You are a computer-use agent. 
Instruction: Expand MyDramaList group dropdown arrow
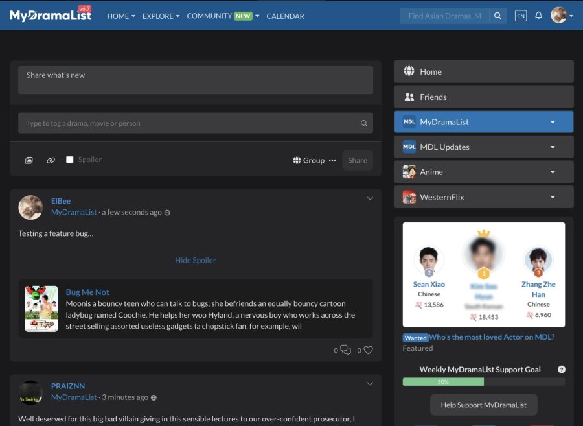pos(553,122)
